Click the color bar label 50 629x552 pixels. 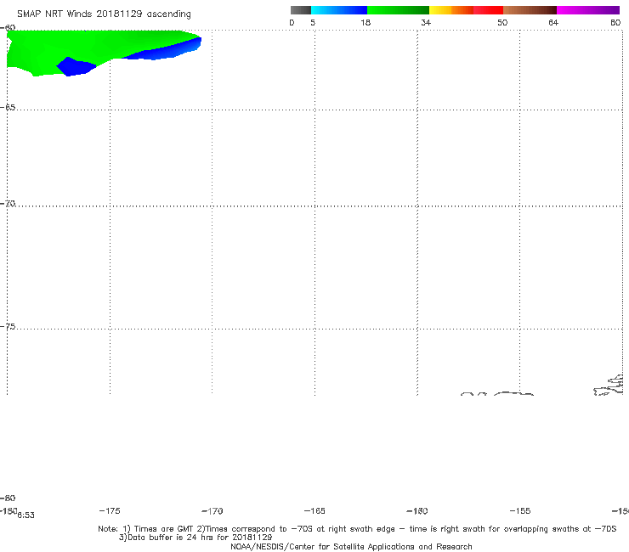[x=502, y=22]
